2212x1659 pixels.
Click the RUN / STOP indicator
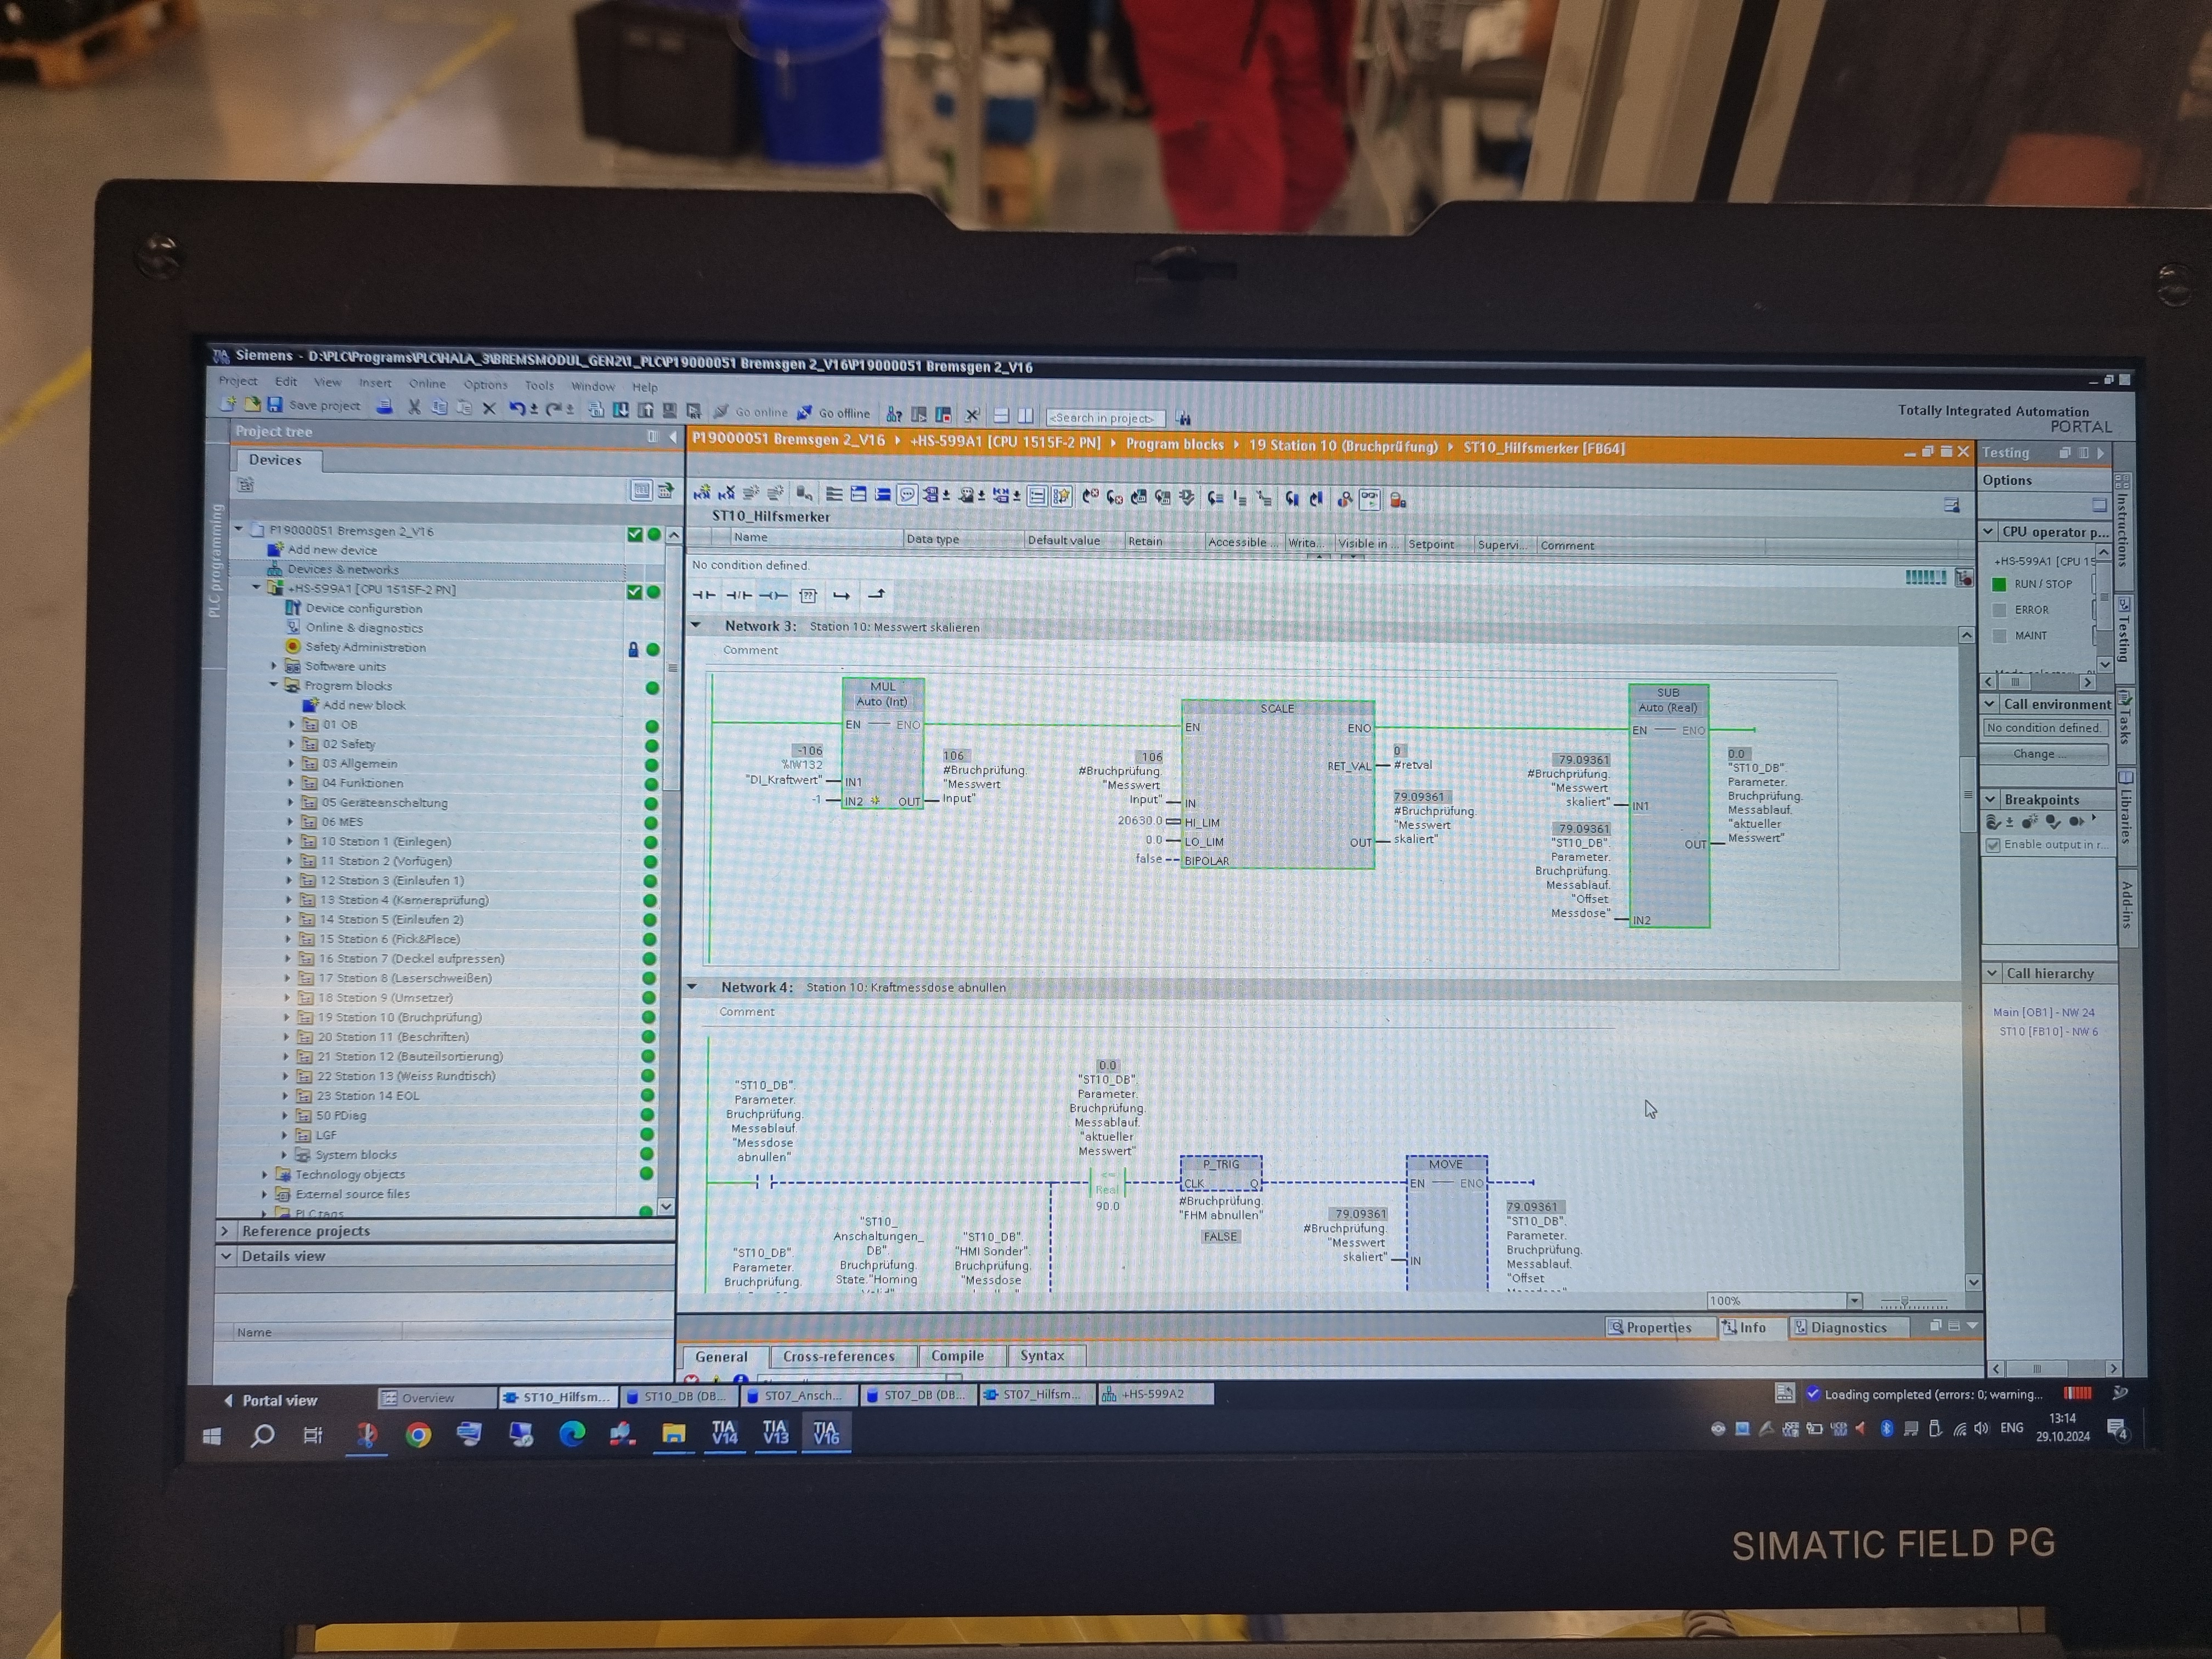(x=2000, y=584)
